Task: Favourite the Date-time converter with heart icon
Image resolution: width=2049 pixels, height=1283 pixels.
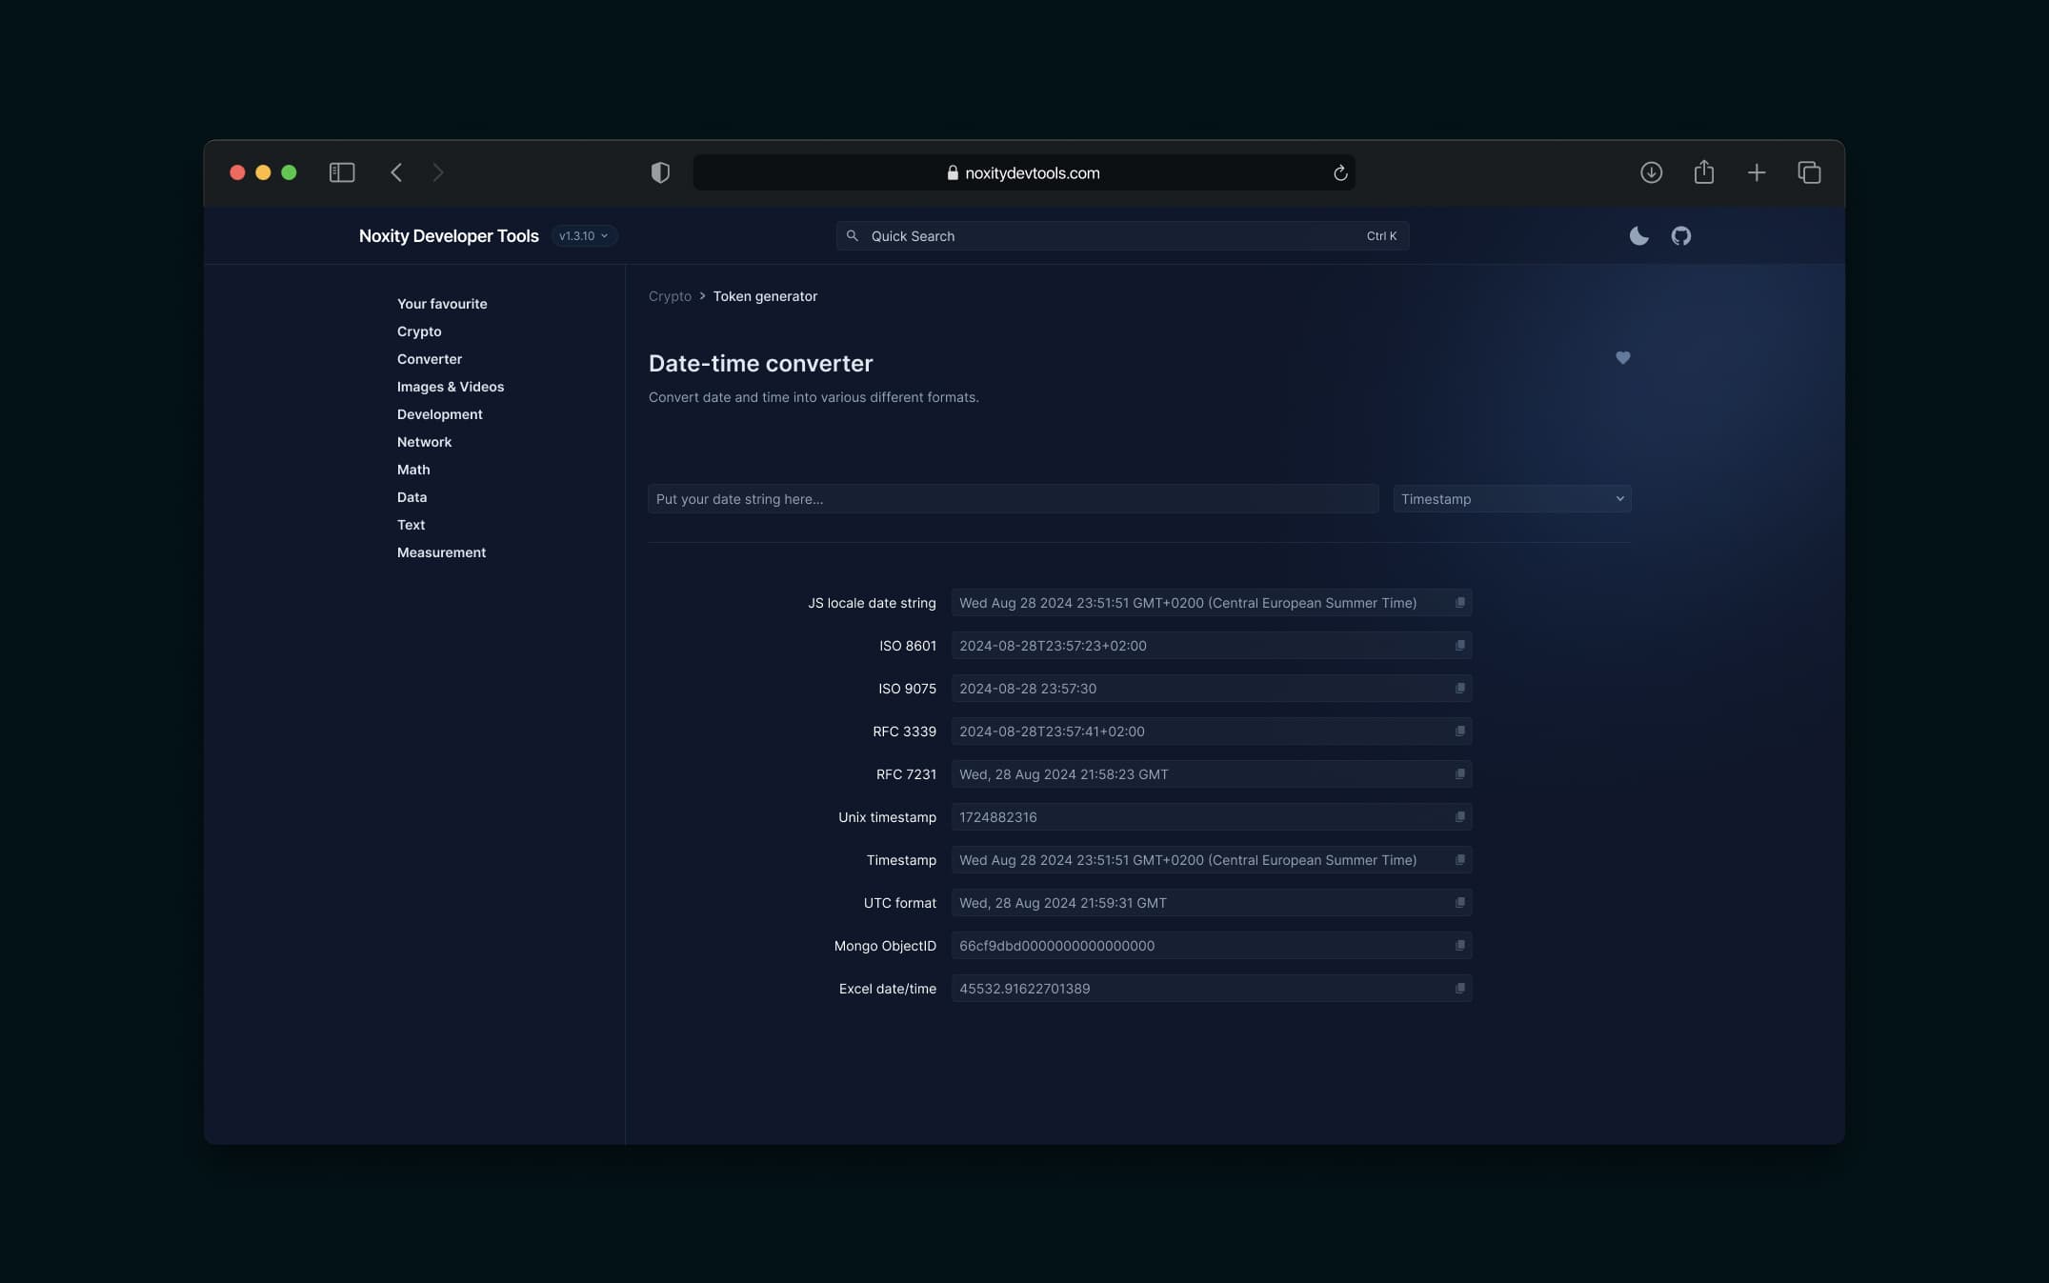Action: pyautogui.click(x=1622, y=358)
